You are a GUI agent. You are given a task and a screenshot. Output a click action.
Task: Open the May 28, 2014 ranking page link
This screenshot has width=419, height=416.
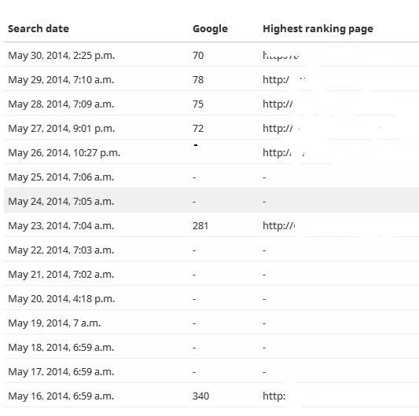pyautogui.click(x=277, y=104)
